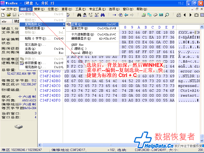The height and width of the screenshot is (153, 204).
Task: Click the camera toolbar icon
Action: [196, 15]
